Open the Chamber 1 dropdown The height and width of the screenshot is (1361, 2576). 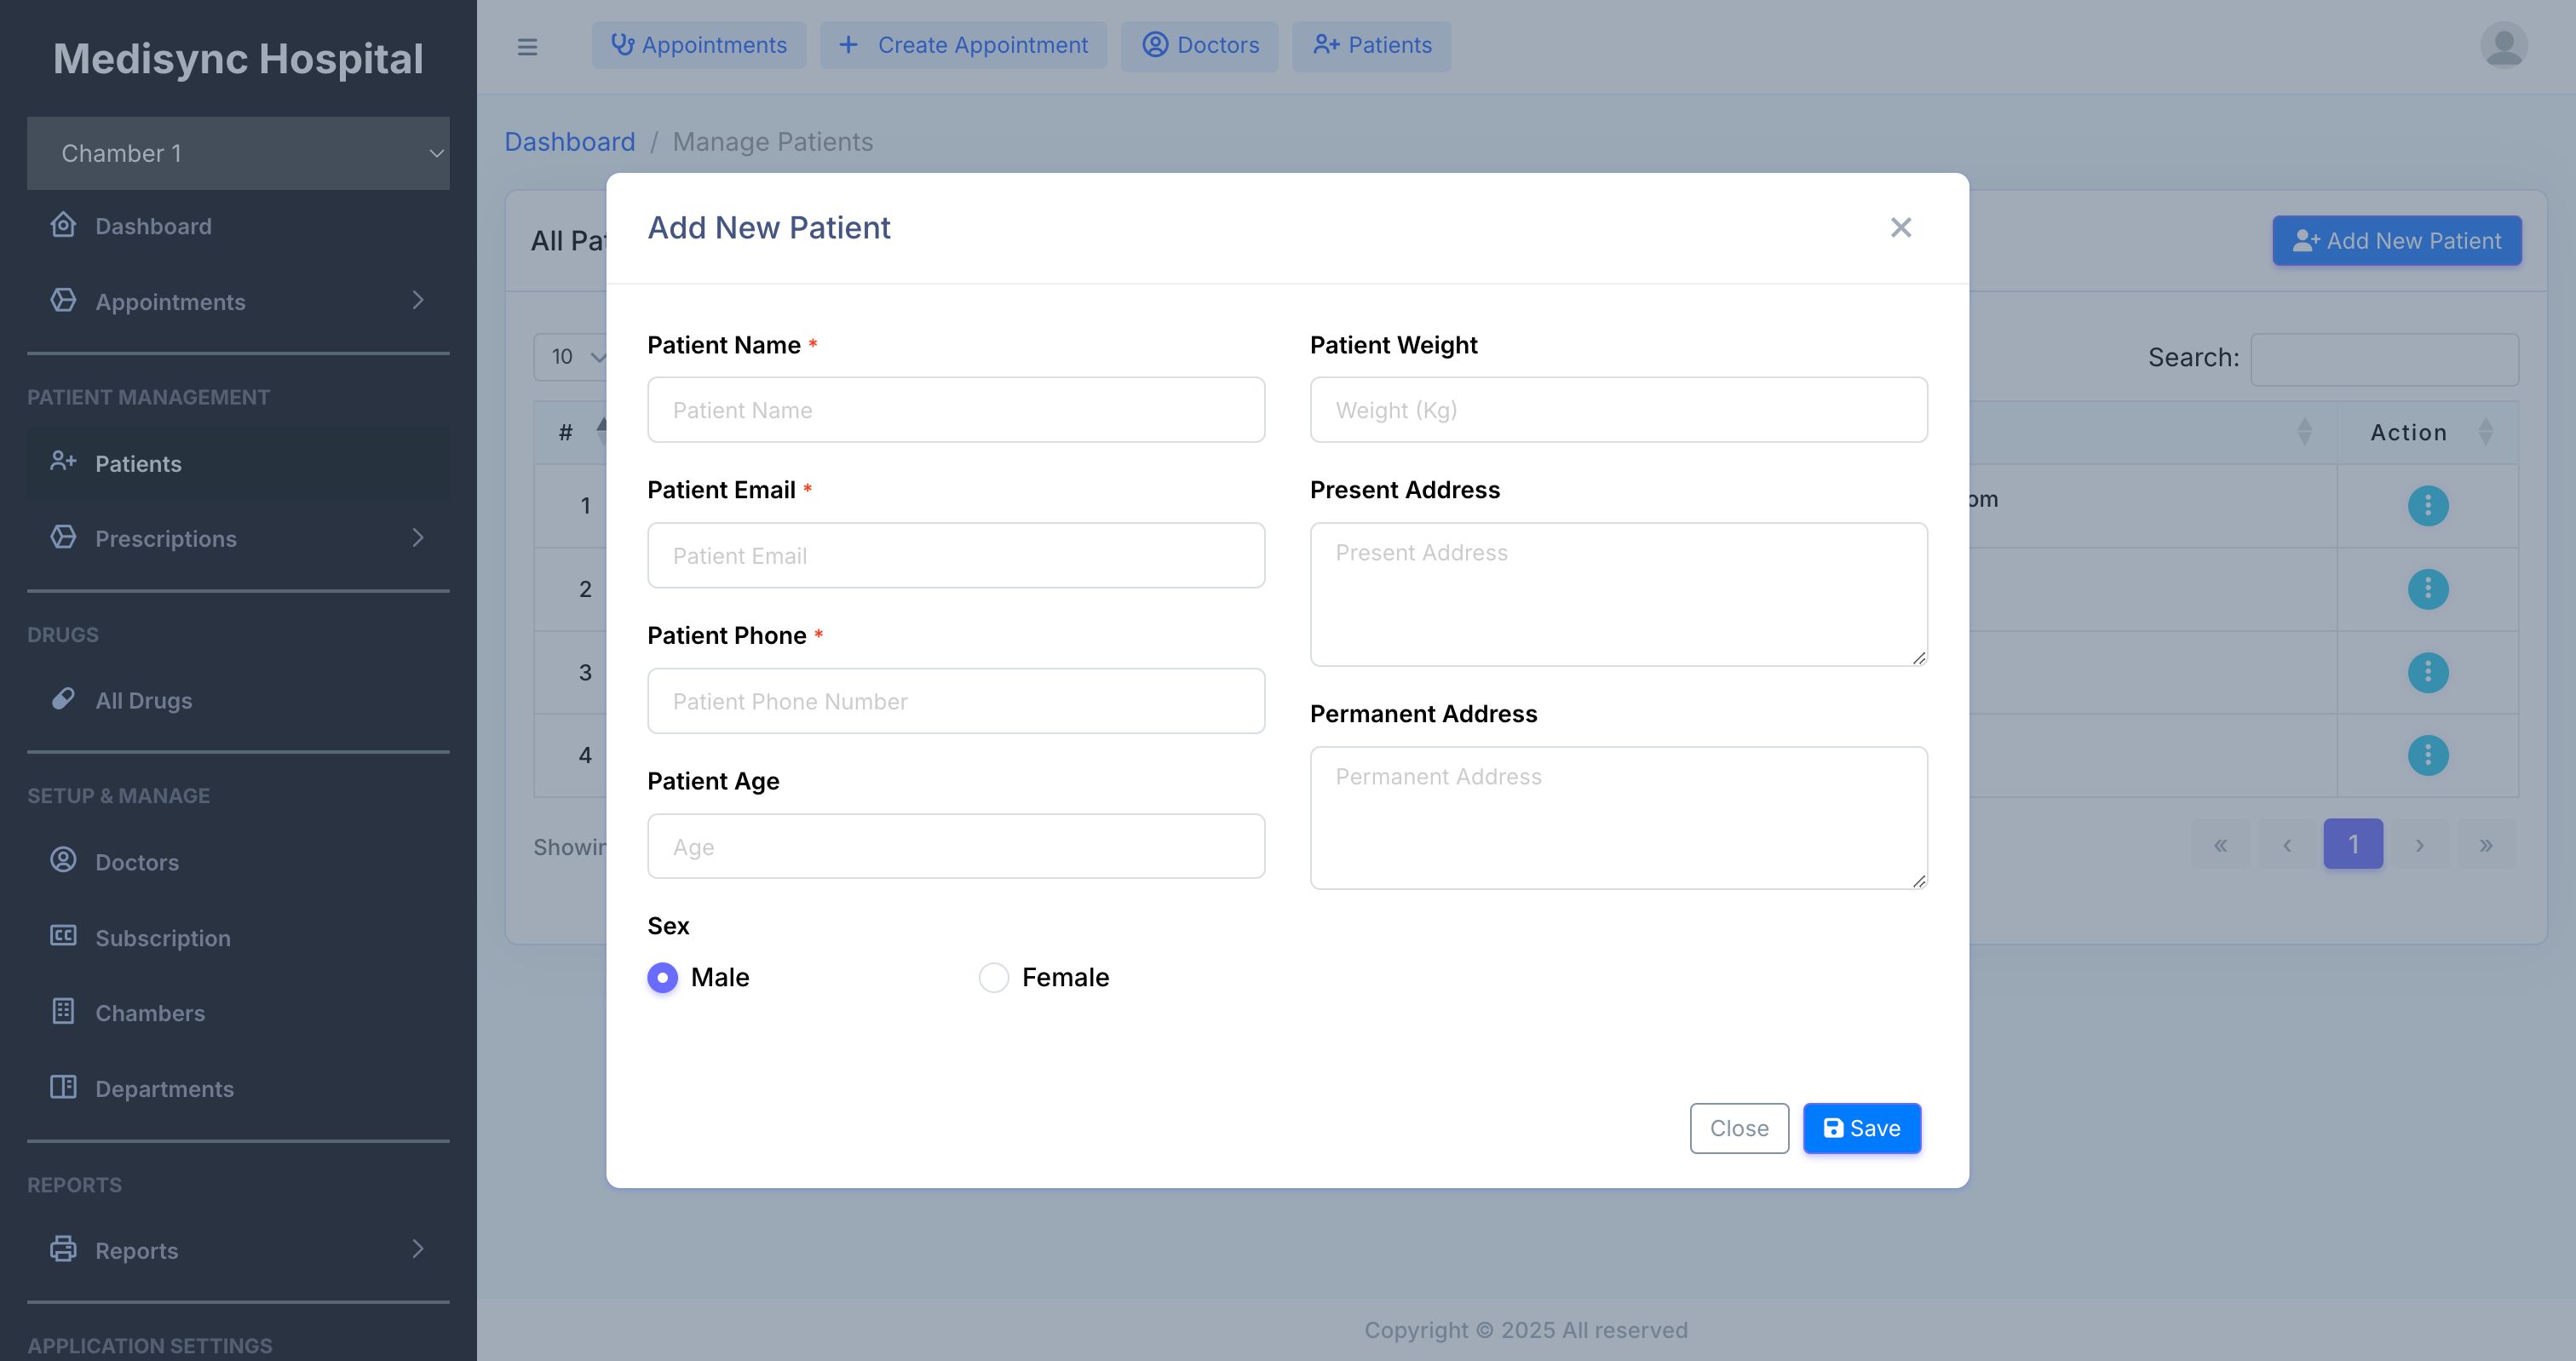pyautogui.click(x=238, y=153)
